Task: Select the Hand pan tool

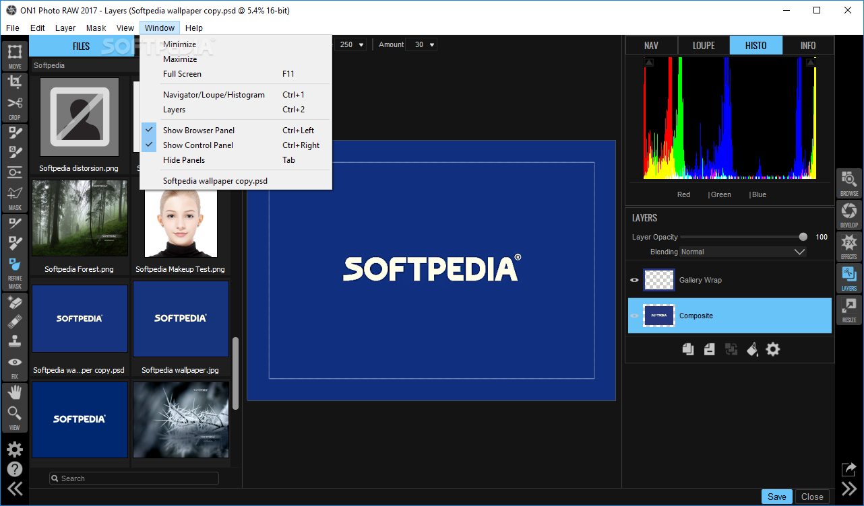Action: pyautogui.click(x=15, y=392)
